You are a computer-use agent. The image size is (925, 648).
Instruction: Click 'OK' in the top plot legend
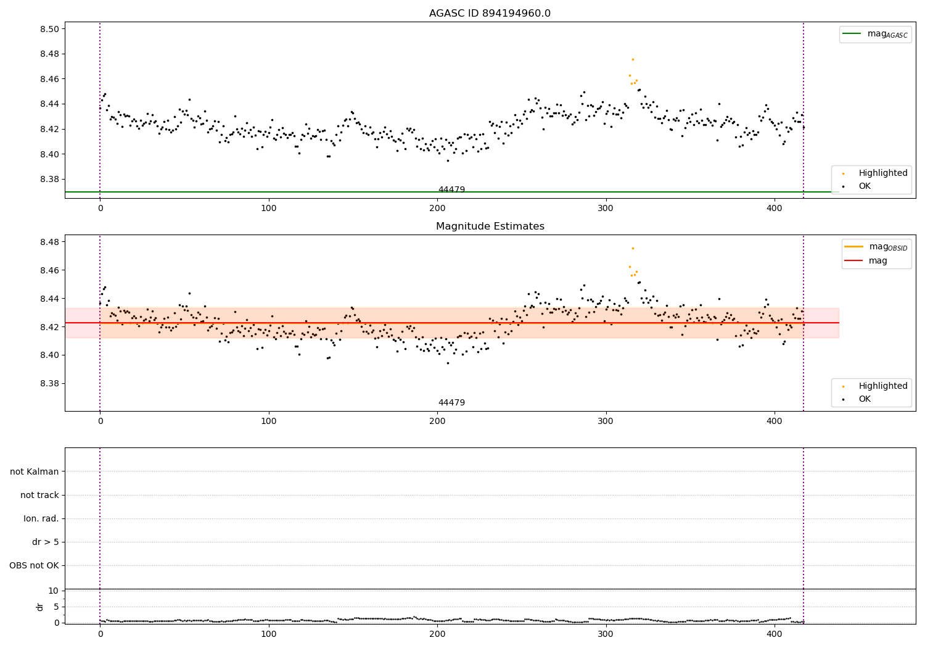coord(865,186)
